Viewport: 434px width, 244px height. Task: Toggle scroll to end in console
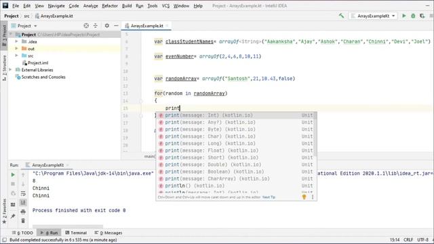tap(23, 203)
